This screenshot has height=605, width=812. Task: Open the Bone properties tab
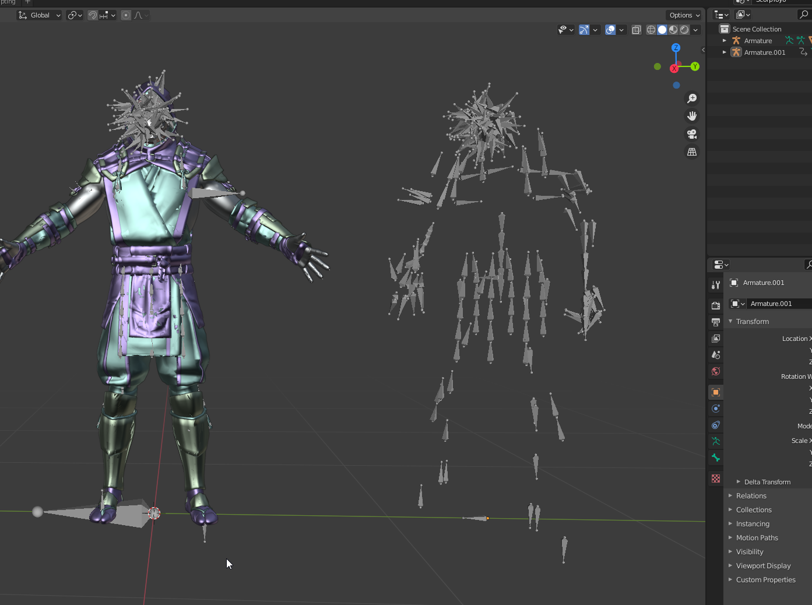[716, 458]
